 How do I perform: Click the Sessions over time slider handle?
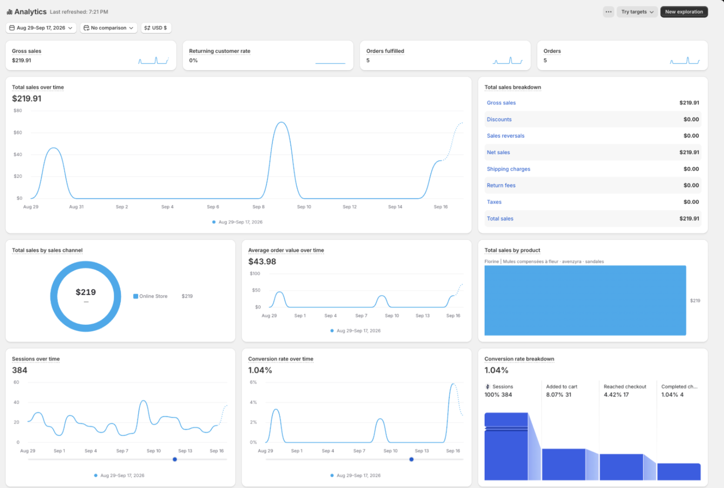tap(175, 459)
